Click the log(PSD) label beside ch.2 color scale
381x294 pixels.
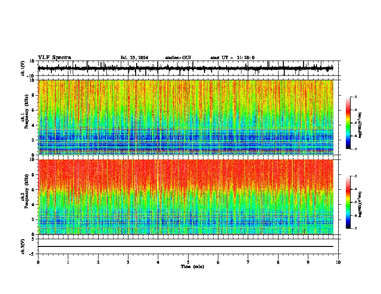pyautogui.click(x=360, y=205)
